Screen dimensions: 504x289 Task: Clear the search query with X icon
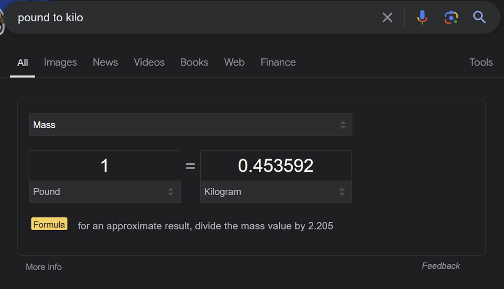(387, 17)
